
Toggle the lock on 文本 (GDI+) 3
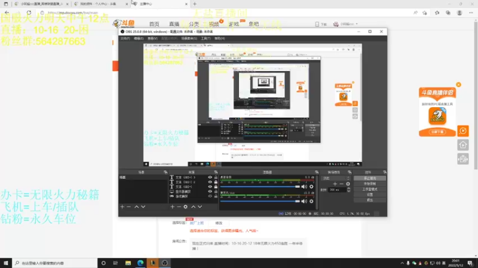[216, 177]
